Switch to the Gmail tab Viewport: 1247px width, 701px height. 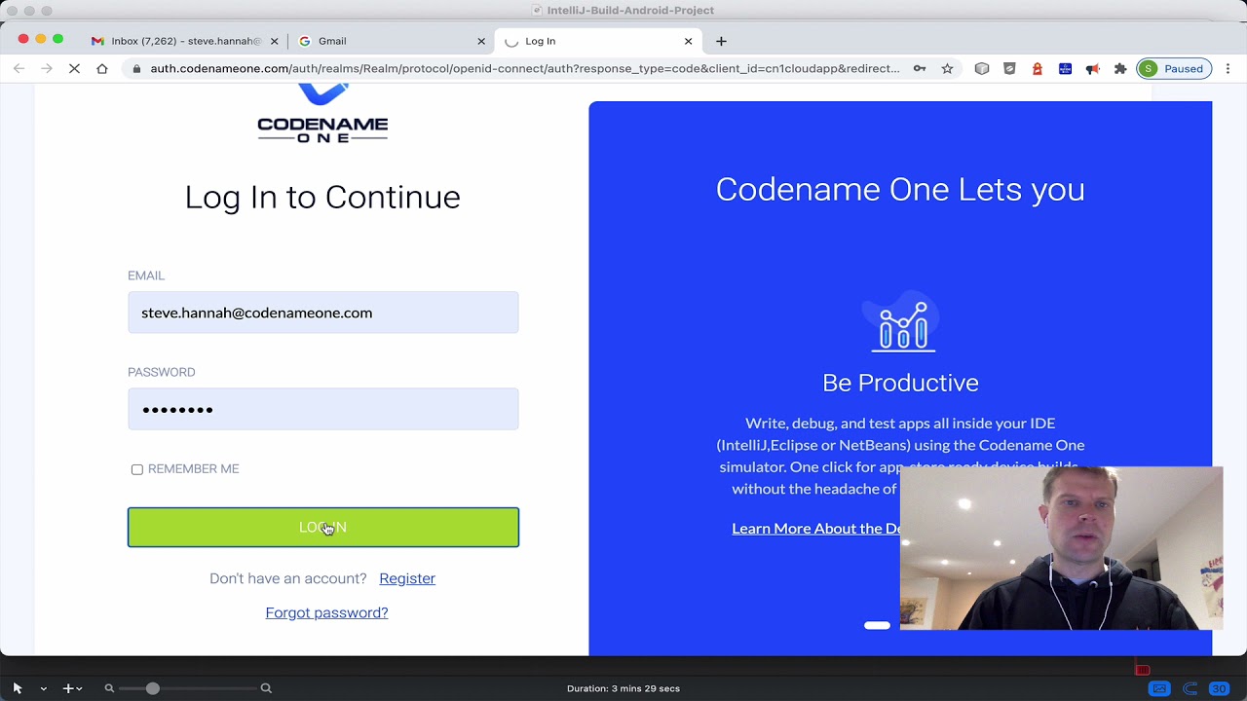(390, 41)
